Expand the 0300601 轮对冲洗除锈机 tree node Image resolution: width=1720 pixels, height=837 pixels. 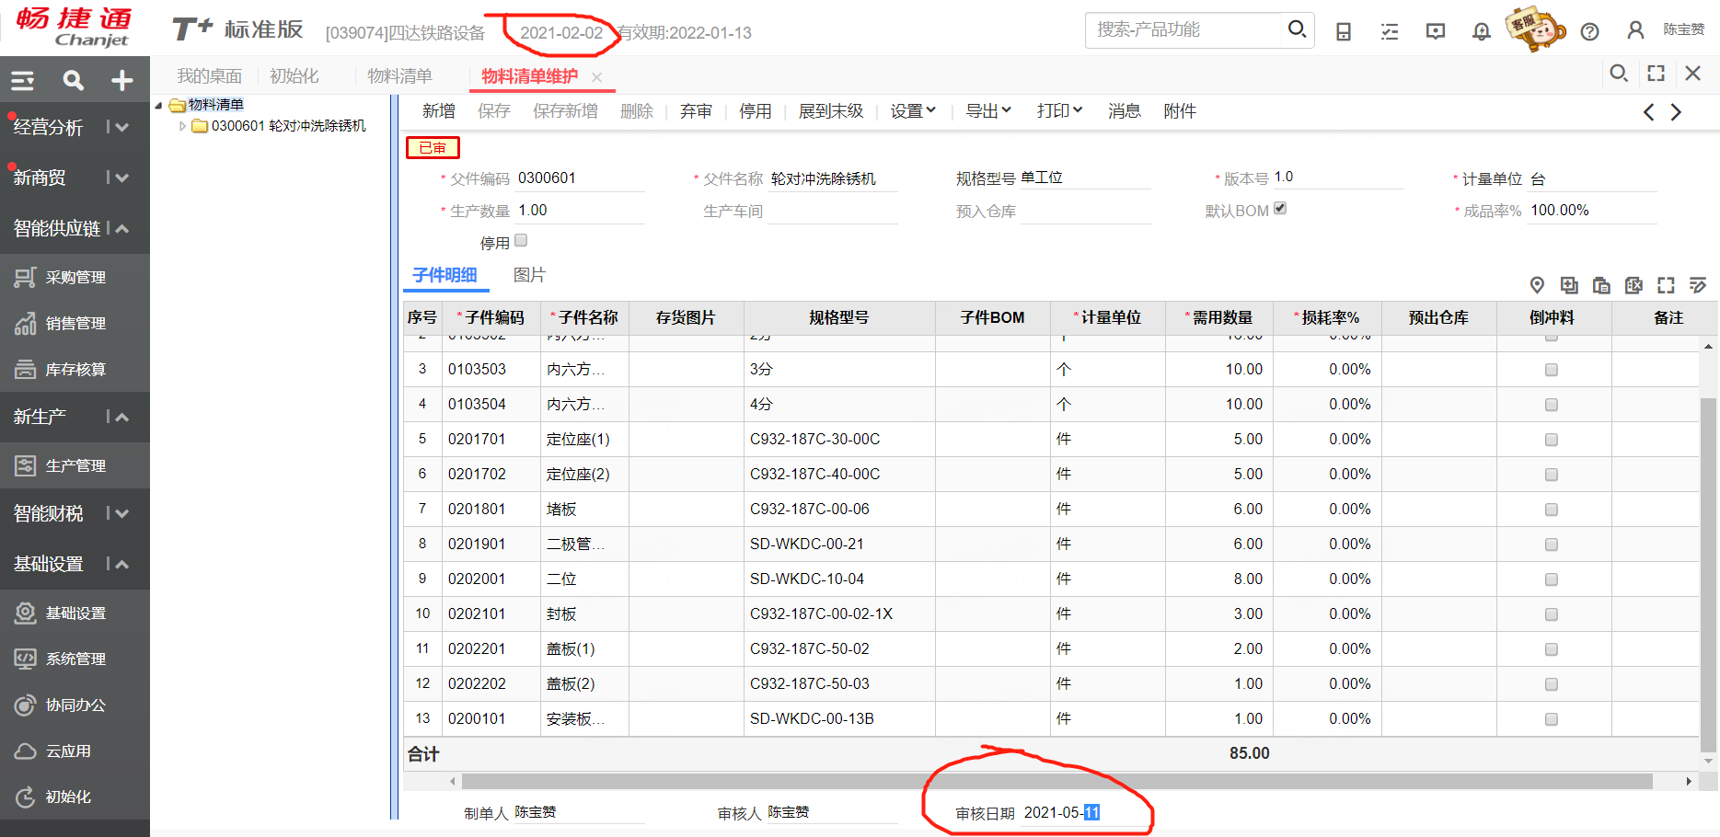(x=182, y=126)
